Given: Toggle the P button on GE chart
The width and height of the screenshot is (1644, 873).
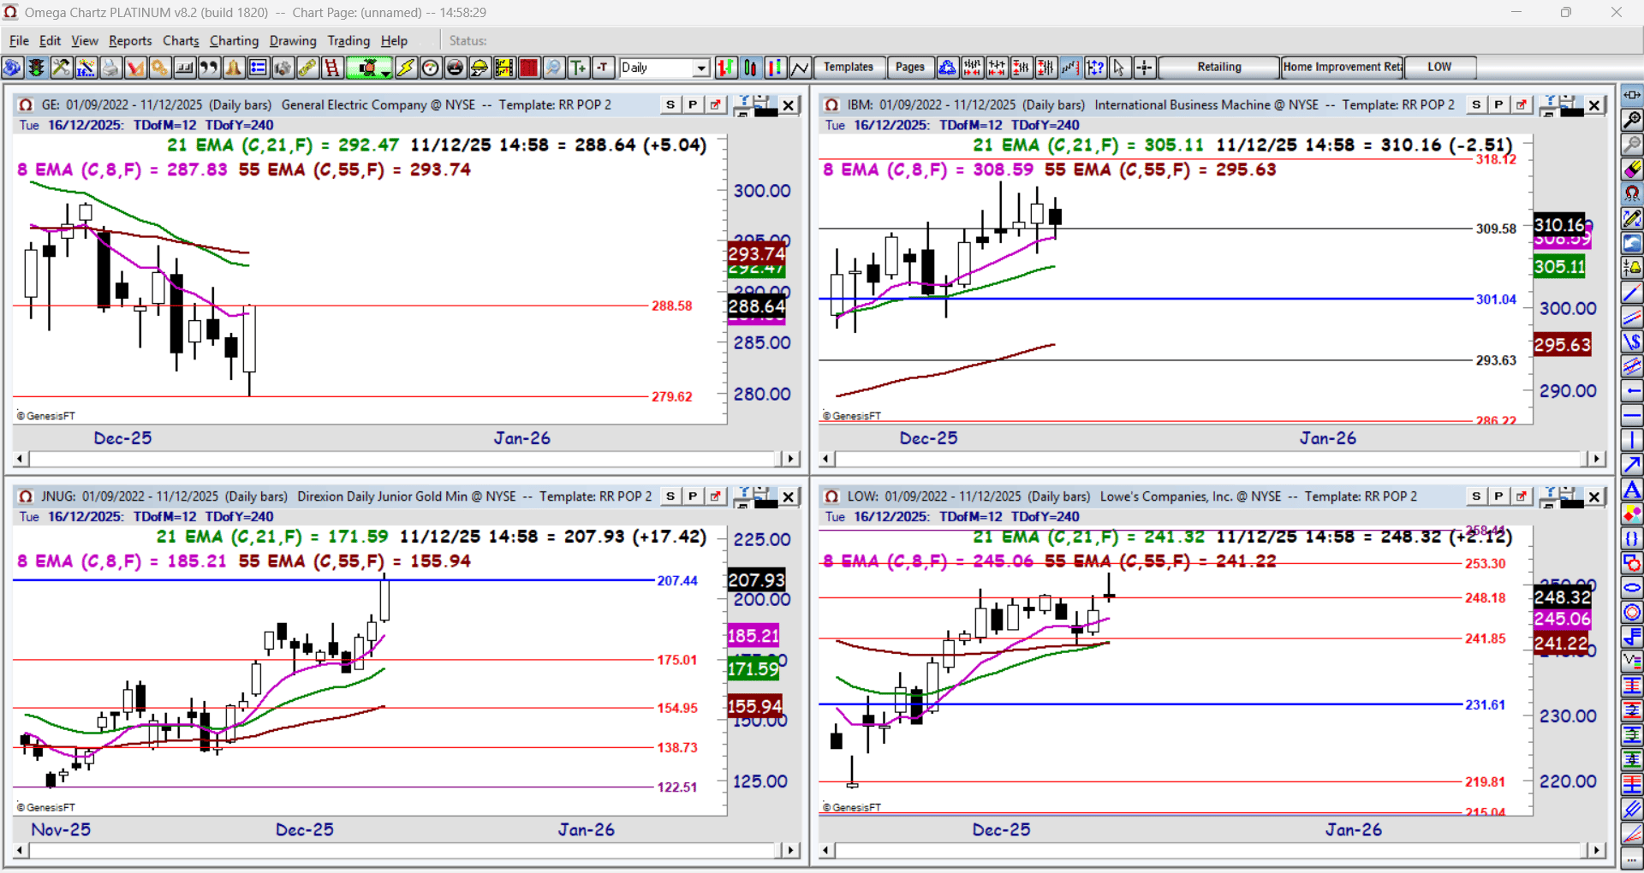Looking at the screenshot, I should [693, 105].
